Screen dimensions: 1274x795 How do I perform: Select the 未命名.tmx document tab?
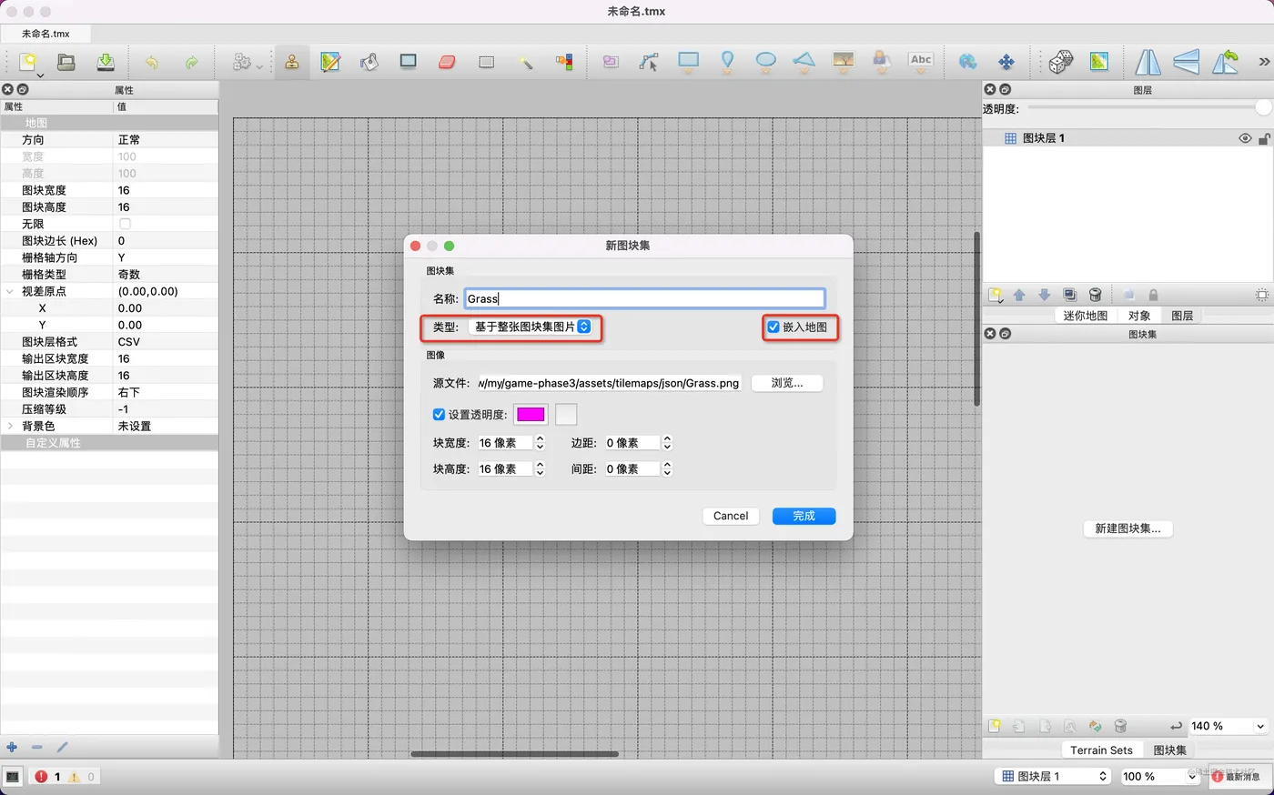coord(45,34)
